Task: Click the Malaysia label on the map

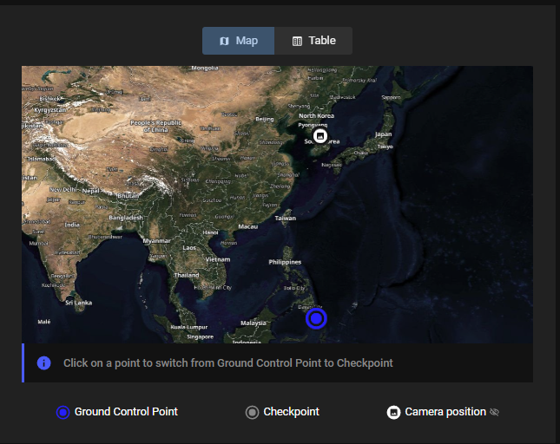Action: click(254, 323)
